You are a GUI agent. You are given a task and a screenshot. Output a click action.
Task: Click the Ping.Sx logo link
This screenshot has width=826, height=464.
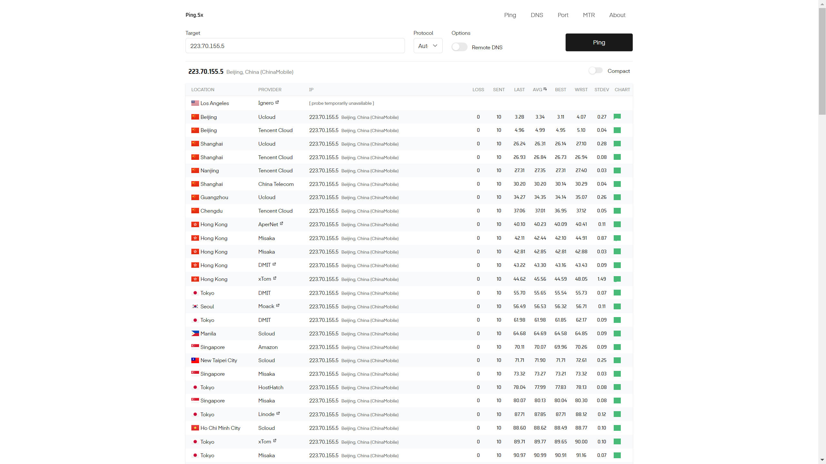click(194, 15)
